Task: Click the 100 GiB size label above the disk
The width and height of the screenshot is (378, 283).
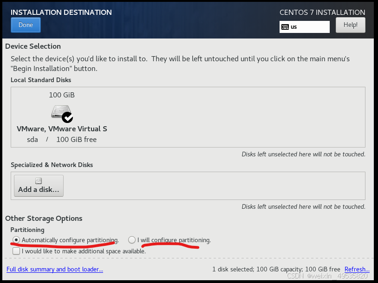Action: (62, 95)
